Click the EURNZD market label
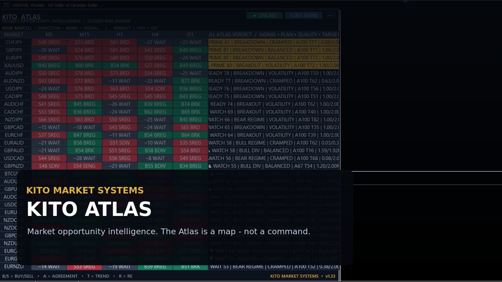The image size is (502, 282). 14,267
